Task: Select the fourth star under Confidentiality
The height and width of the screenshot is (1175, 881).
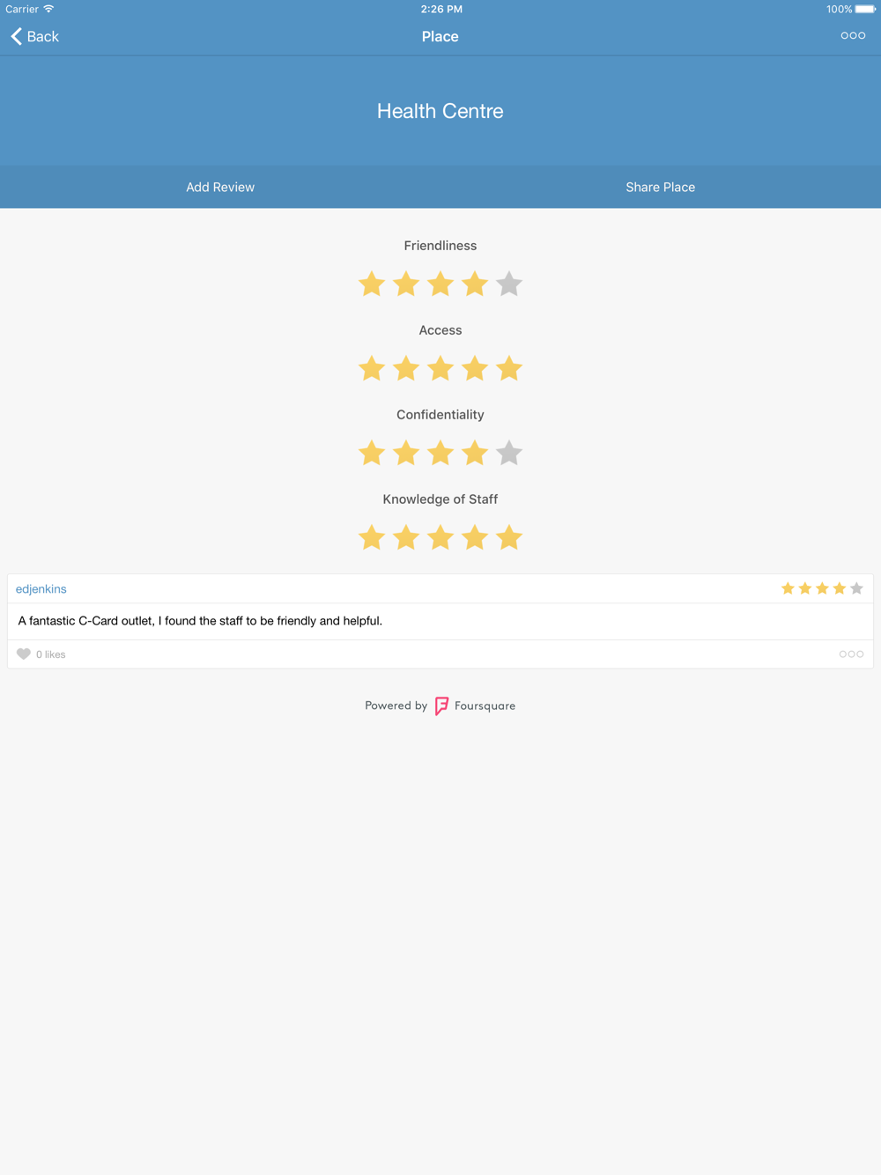Action: (x=475, y=453)
